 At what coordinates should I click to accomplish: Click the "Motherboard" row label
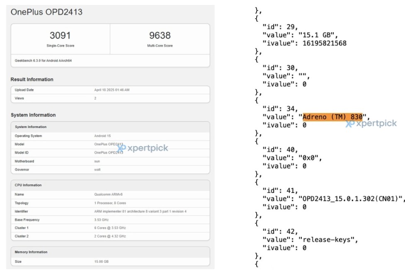pyautogui.click(x=24, y=162)
